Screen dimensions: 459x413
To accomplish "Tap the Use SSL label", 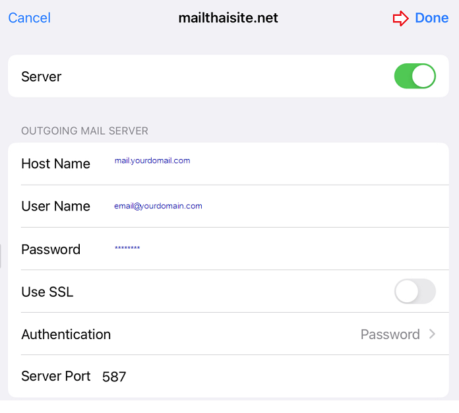I will pyautogui.click(x=47, y=292).
